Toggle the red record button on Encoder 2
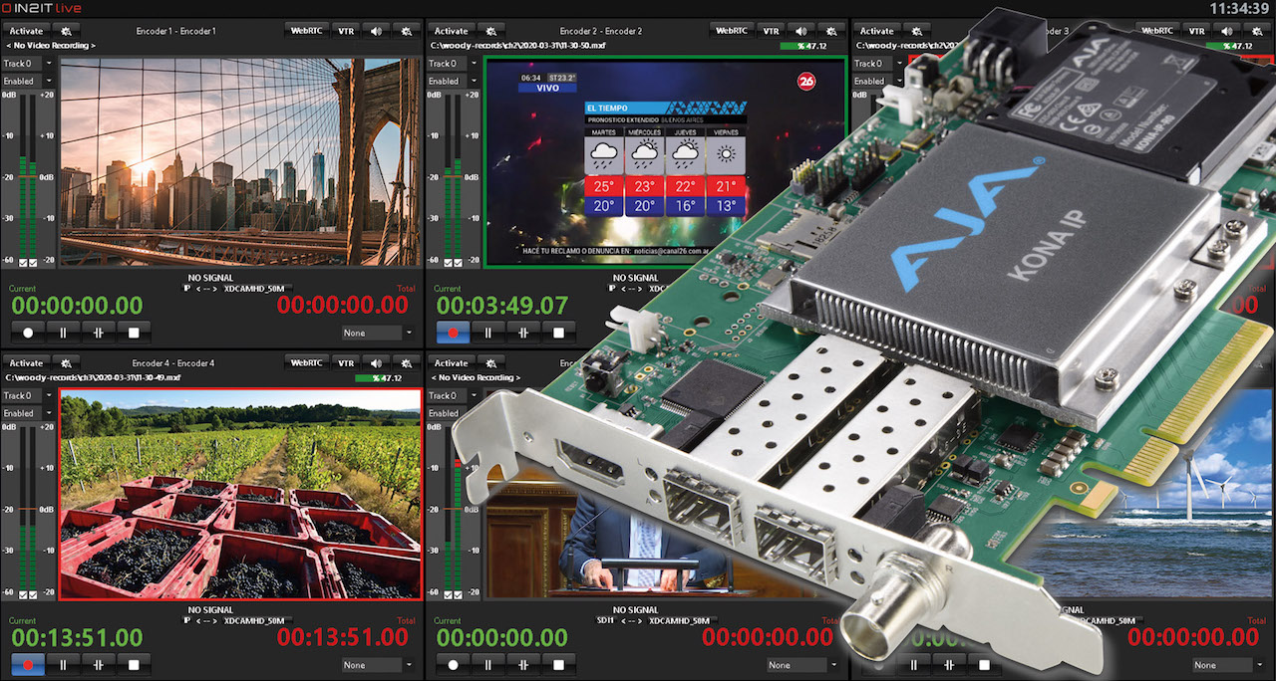 (453, 332)
